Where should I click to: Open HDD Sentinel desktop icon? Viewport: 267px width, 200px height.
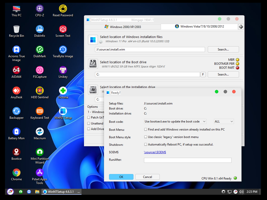(x=39, y=93)
